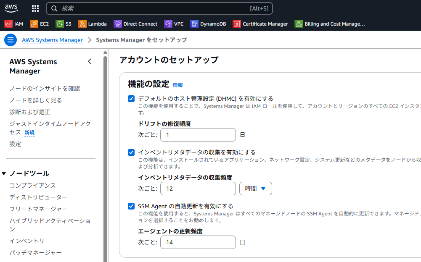Open the Lambda service shortcut icon
The width and height of the screenshot is (421, 262).
tap(82, 24)
